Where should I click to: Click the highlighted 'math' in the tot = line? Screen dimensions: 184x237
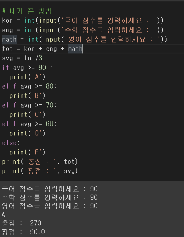[x=75, y=49]
